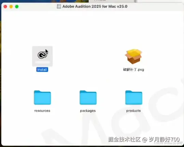184x147 pixels.
Task: Click the highlighted Install file name label
Action: click(42, 70)
